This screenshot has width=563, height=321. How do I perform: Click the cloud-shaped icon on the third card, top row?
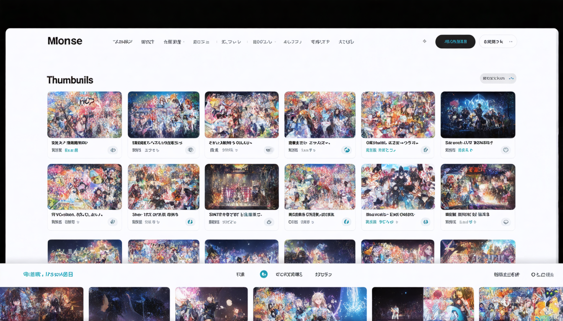[x=269, y=150]
